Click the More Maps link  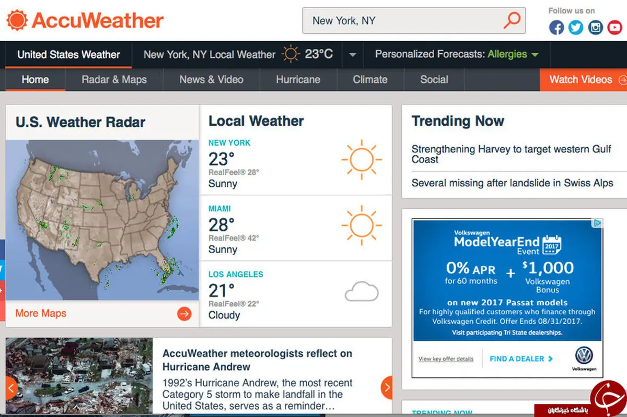click(x=41, y=314)
